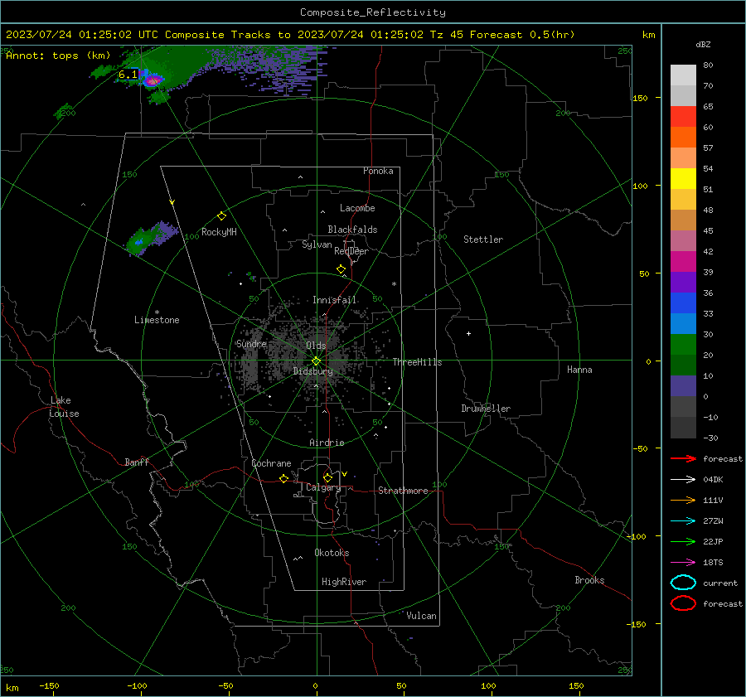The image size is (746, 697).
Task: Click the yellow diamond marker near RedDeer
Action: pyautogui.click(x=341, y=269)
